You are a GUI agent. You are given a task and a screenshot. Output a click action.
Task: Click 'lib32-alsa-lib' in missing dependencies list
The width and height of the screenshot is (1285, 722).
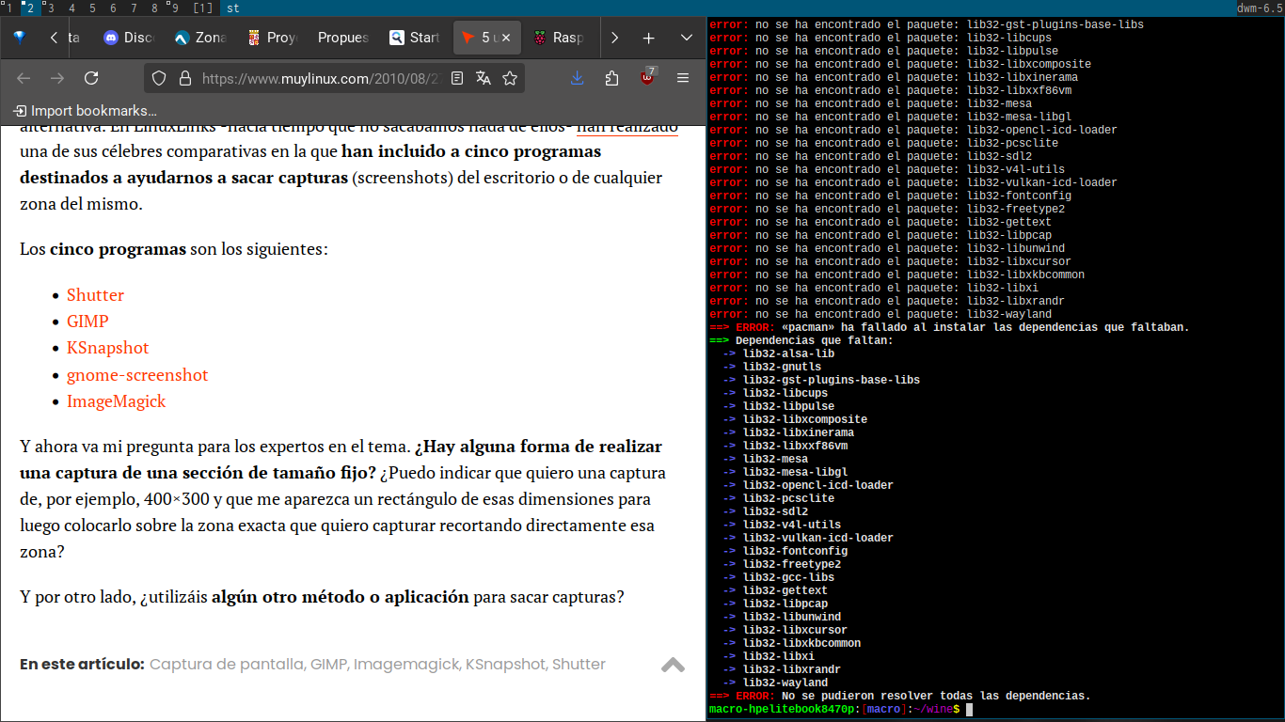788,353
